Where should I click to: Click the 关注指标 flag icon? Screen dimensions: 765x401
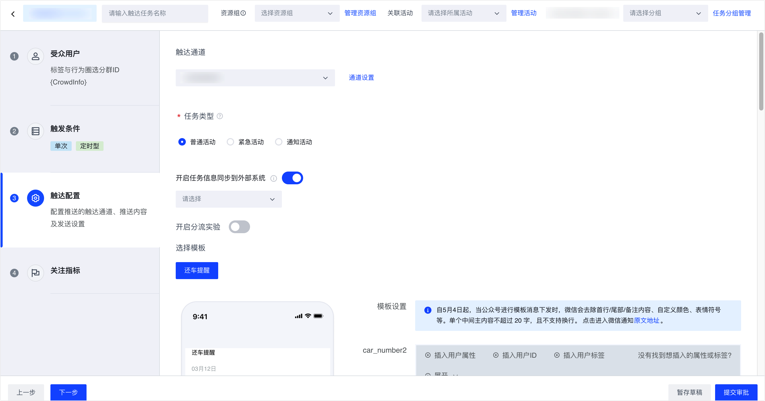tap(35, 272)
